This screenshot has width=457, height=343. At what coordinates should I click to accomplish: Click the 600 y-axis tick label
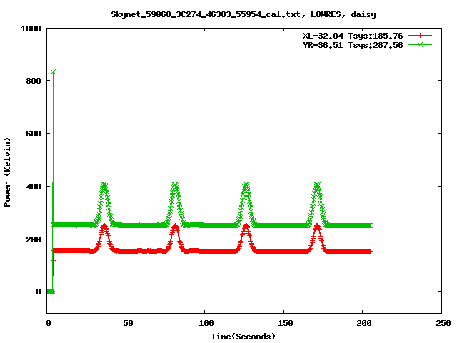point(34,134)
